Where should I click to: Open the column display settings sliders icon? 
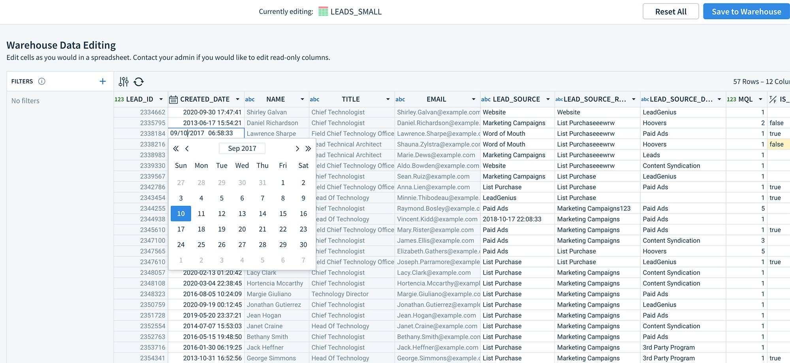pyautogui.click(x=124, y=81)
